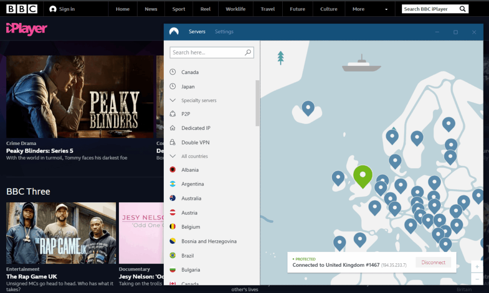Screen dimensions: 489x293
Task: Click the server list vertical scrollbar
Action: pyautogui.click(x=258, y=103)
